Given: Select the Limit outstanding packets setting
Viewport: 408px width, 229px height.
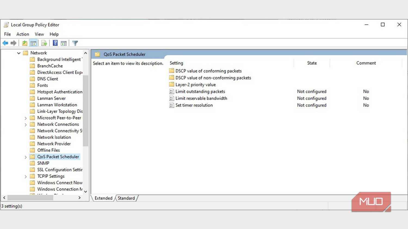Looking at the screenshot, I should click(200, 92).
